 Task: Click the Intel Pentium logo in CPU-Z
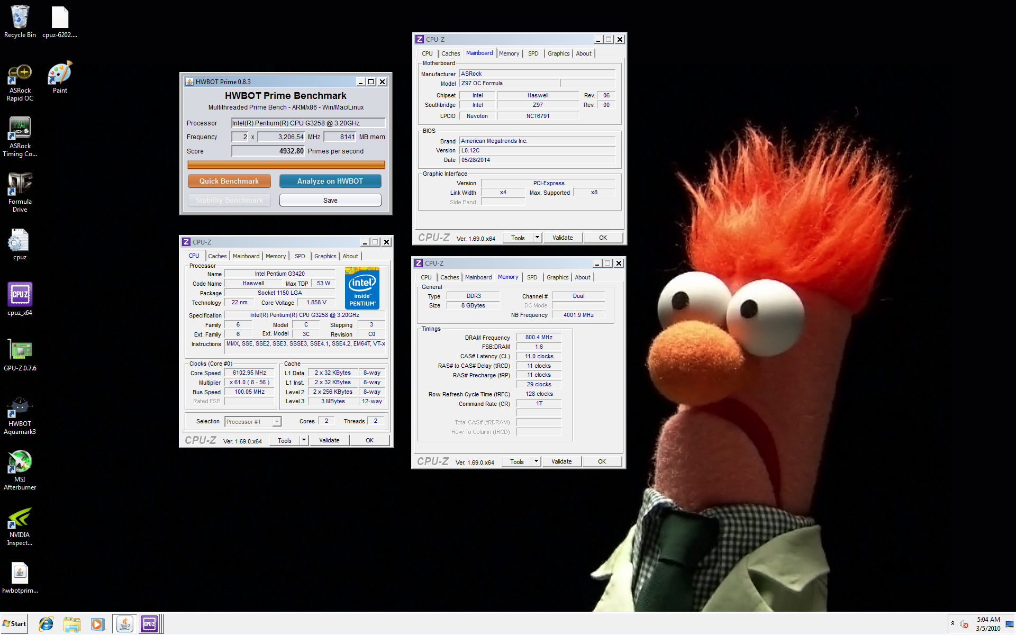pos(362,288)
